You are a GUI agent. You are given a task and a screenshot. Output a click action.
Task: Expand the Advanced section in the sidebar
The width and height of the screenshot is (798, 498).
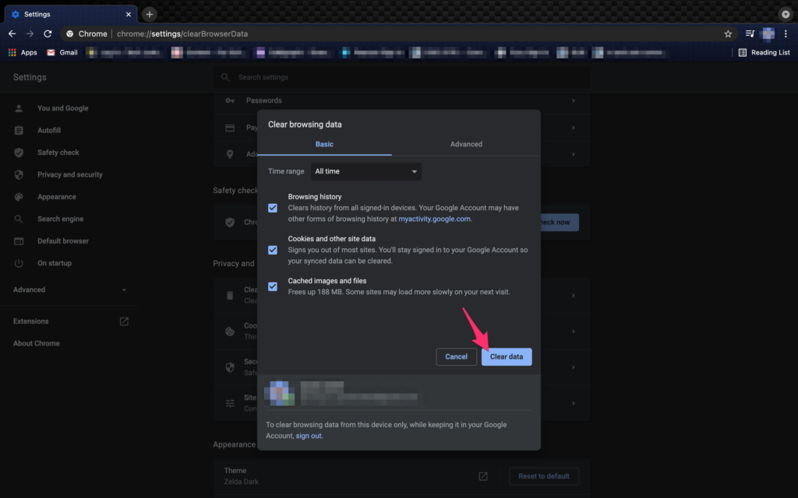(x=70, y=289)
